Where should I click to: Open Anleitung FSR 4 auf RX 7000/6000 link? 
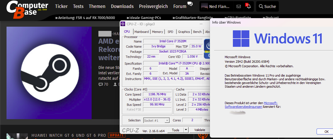click(85, 18)
